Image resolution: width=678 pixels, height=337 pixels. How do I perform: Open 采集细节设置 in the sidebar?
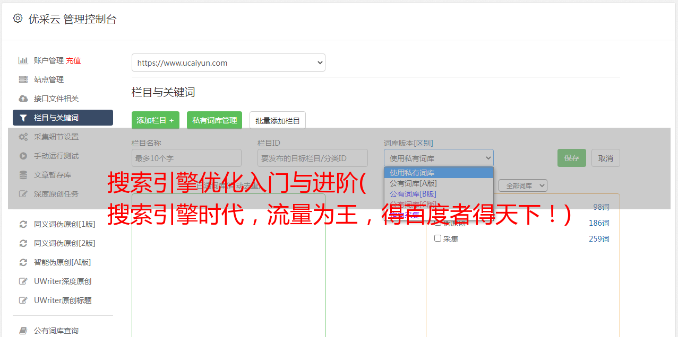pos(56,137)
